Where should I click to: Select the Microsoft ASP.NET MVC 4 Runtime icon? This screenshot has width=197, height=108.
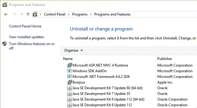coord(70,65)
